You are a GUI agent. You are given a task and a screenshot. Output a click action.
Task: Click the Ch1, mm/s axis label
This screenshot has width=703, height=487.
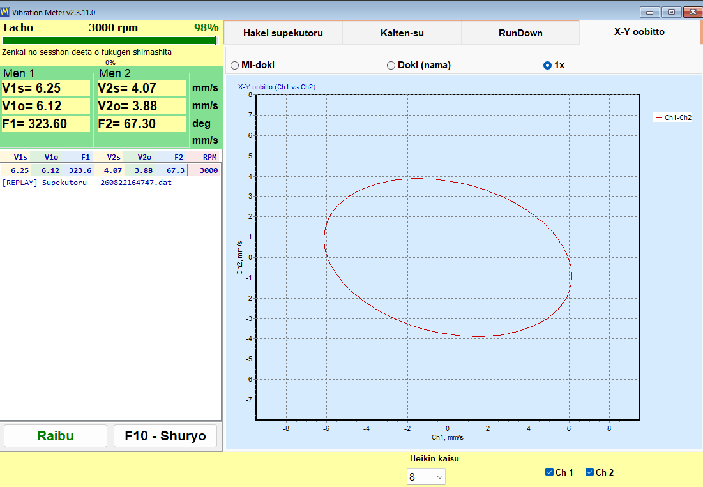click(448, 437)
